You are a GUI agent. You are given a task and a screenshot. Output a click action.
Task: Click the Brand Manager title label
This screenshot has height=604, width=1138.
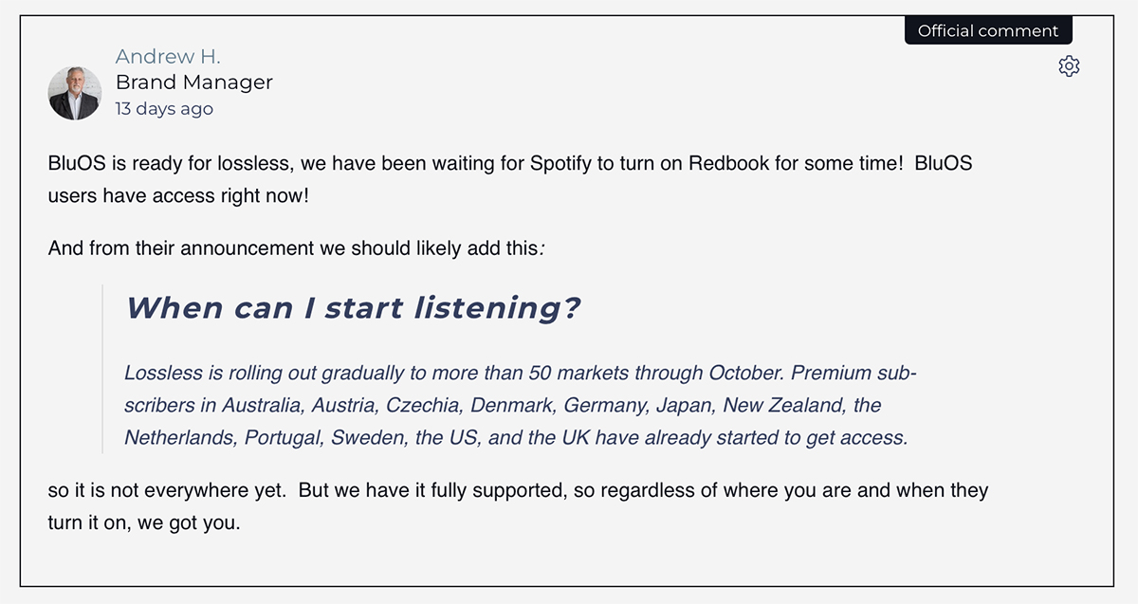(193, 82)
